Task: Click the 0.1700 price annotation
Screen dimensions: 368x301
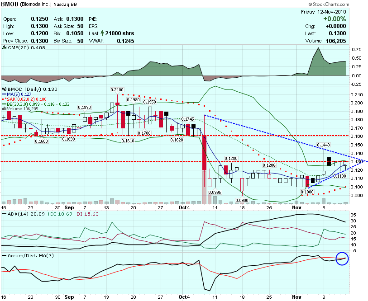Action: [x=144, y=133]
